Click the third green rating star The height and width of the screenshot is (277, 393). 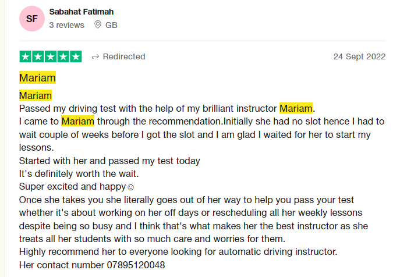51,56
